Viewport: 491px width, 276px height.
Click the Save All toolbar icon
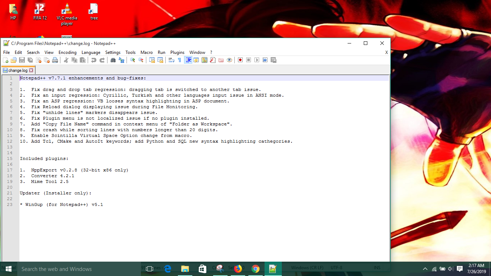(x=30, y=60)
